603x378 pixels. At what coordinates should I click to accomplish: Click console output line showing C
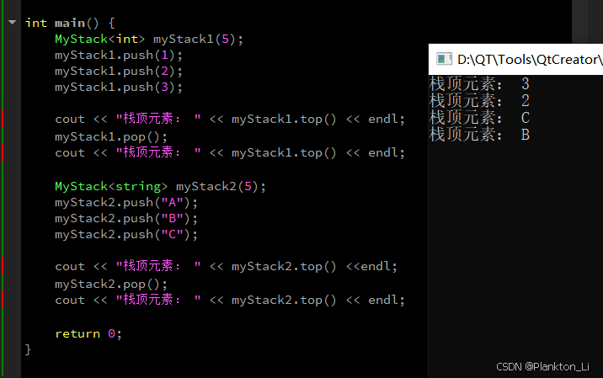[x=479, y=118]
